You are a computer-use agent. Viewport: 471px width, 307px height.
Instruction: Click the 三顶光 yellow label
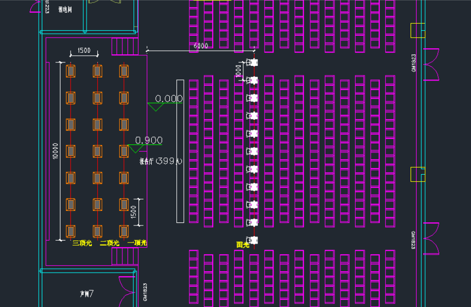[82, 243]
